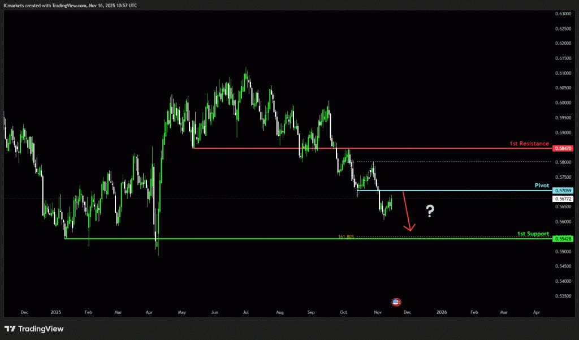
Task: Click the cyan 0.57059 pivot price tag
Action: pos(564,191)
